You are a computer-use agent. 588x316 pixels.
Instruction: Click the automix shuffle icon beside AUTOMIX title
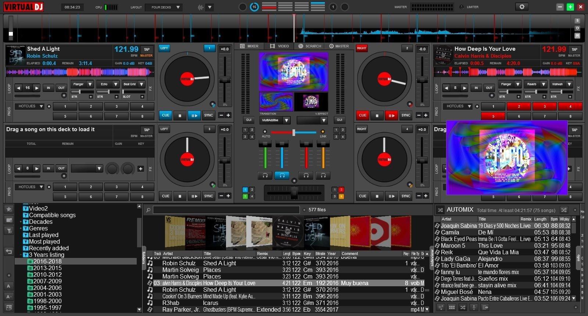click(440, 210)
